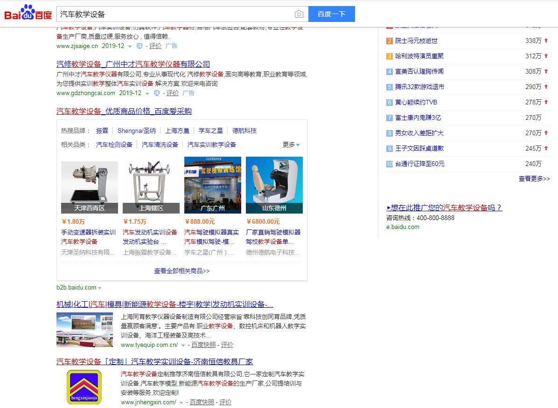Open 想在此推广您的汽车教学设备吗 link
This screenshot has width=558, height=408.
click(445, 207)
